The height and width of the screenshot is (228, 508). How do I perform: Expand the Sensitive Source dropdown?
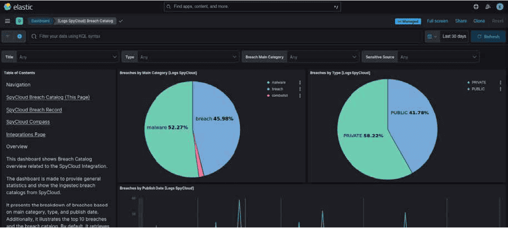click(437, 57)
